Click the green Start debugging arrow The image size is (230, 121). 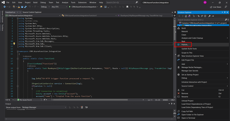pyautogui.click(x=70, y=7)
